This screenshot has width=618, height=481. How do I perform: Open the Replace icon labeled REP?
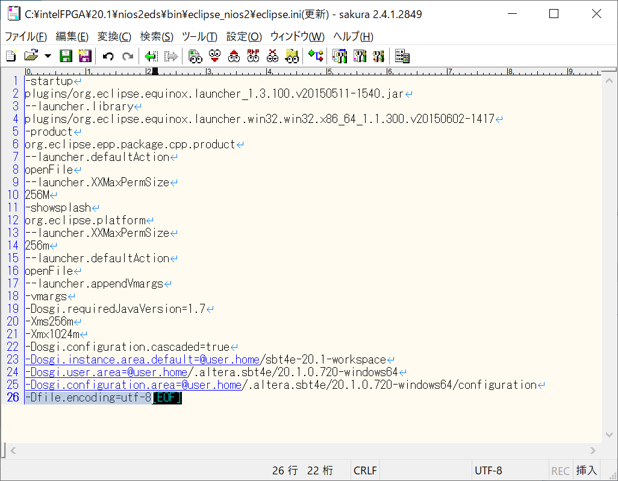(253, 56)
